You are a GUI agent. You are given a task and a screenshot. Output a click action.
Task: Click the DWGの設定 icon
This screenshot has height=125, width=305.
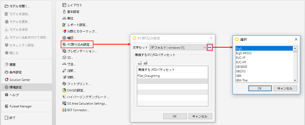pos(64,90)
